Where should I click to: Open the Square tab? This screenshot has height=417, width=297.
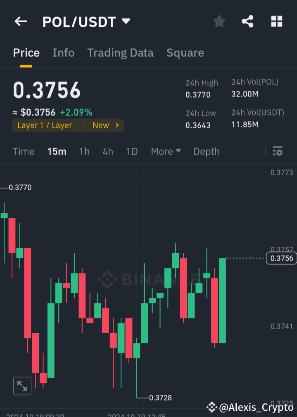(x=185, y=53)
